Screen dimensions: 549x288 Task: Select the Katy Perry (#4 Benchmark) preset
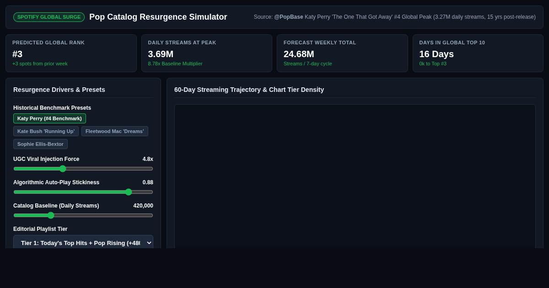[x=49, y=118]
